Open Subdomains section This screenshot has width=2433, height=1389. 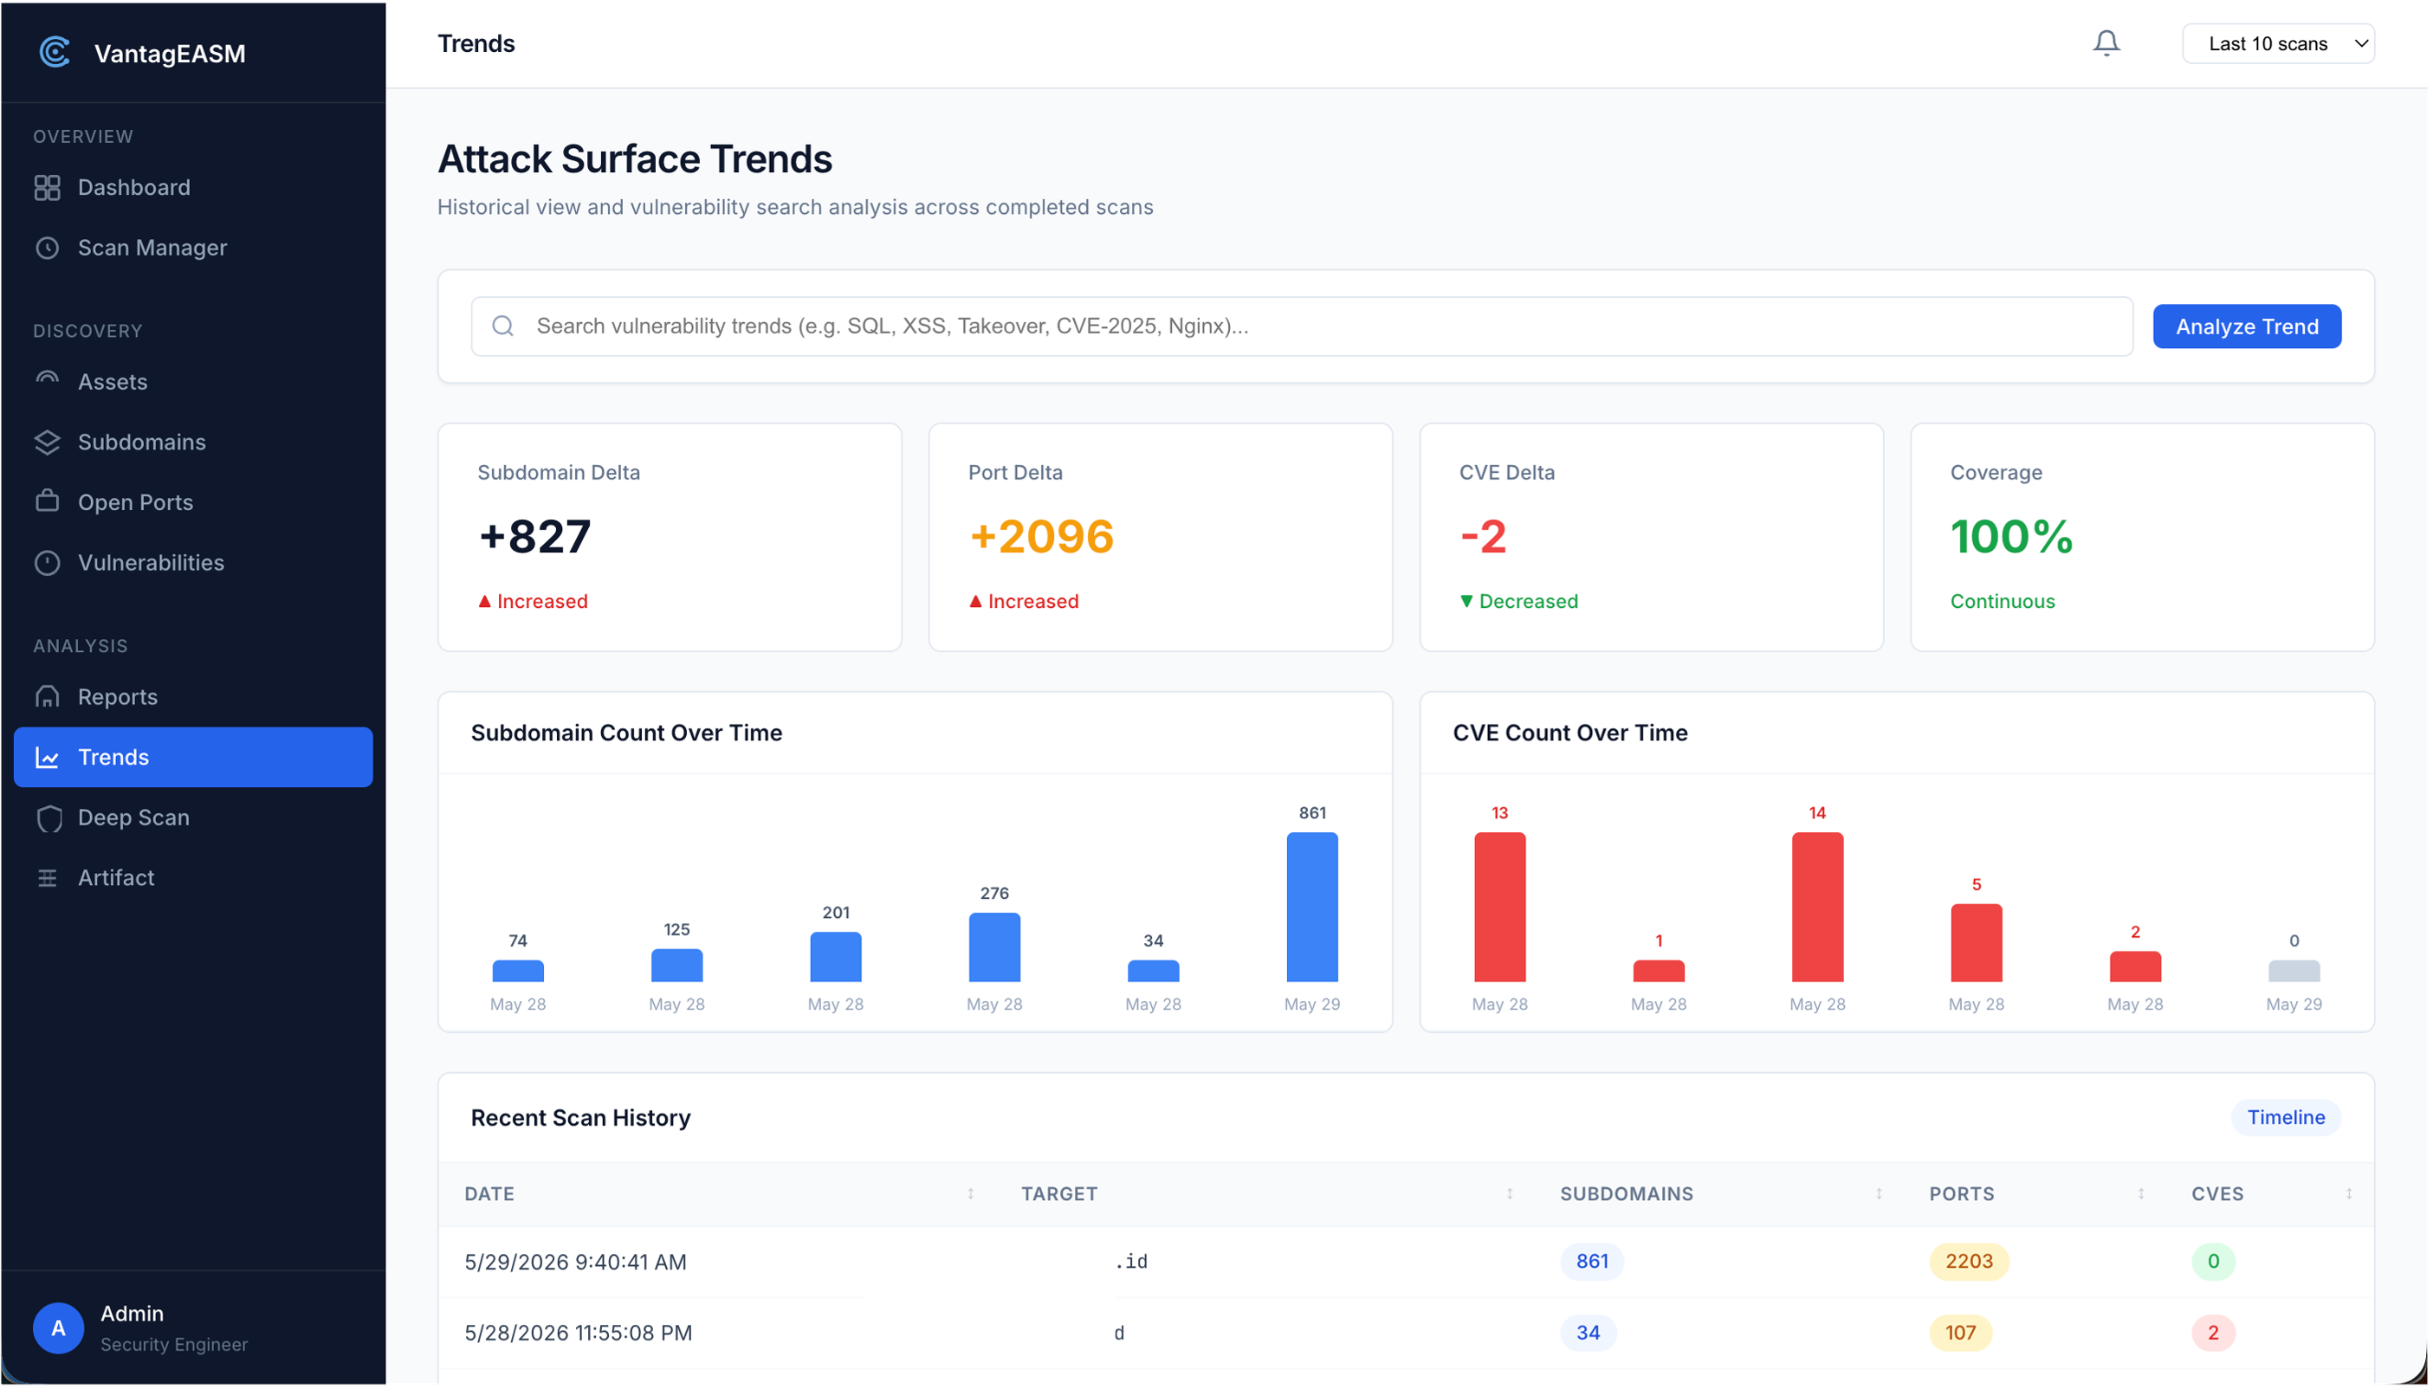(193, 442)
